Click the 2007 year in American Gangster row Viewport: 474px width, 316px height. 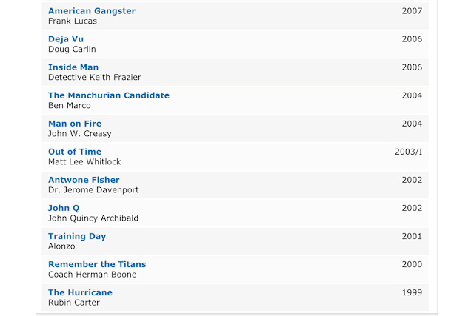point(412,11)
